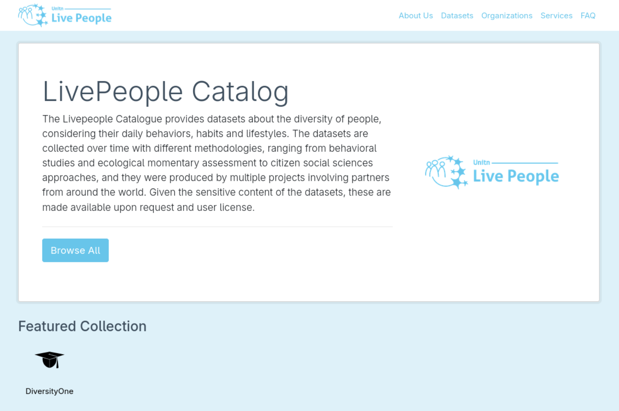Viewport: 619px width, 411px height.
Task: Select the DiversityOne graduation cap icon
Action: click(x=49, y=359)
